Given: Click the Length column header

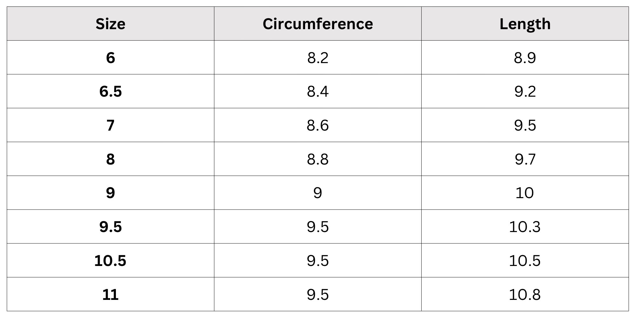Looking at the screenshot, I should [x=525, y=24].
